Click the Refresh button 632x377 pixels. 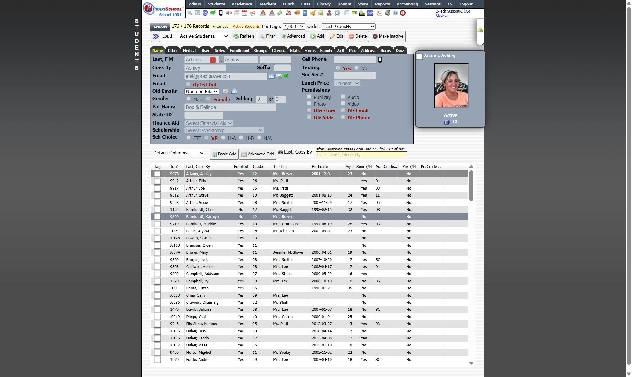point(243,36)
